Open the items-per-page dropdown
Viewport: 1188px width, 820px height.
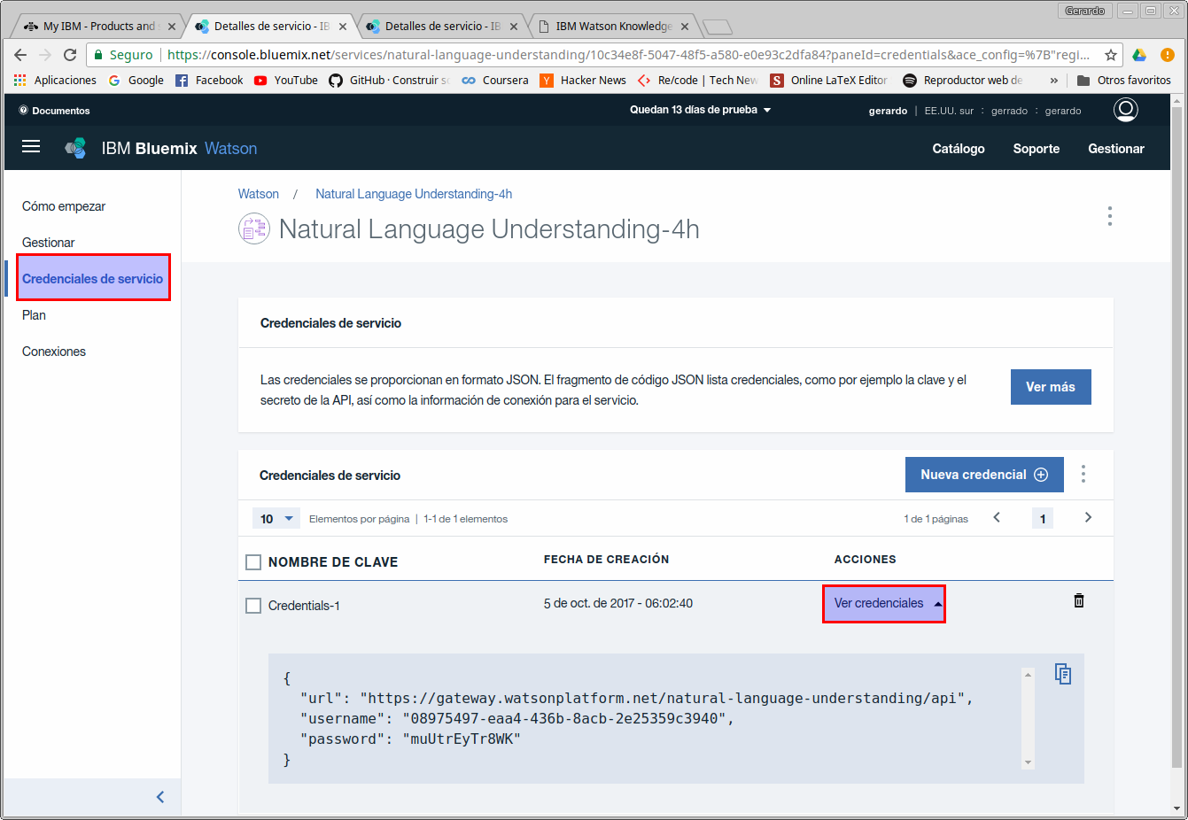pos(276,518)
